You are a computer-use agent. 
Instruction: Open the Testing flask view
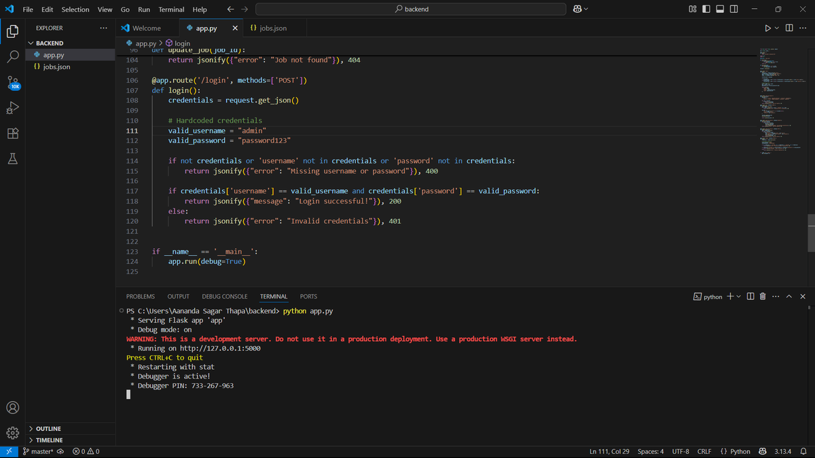pyautogui.click(x=12, y=159)
